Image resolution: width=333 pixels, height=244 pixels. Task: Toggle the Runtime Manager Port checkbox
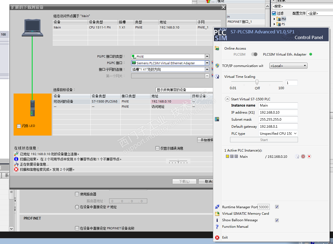277,207
